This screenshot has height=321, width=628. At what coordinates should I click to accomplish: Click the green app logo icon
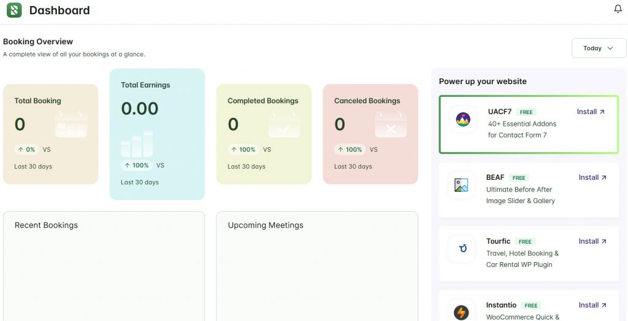point(15,10)
